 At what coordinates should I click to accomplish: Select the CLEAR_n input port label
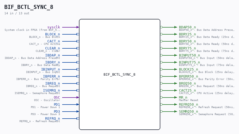pos(53,48)
